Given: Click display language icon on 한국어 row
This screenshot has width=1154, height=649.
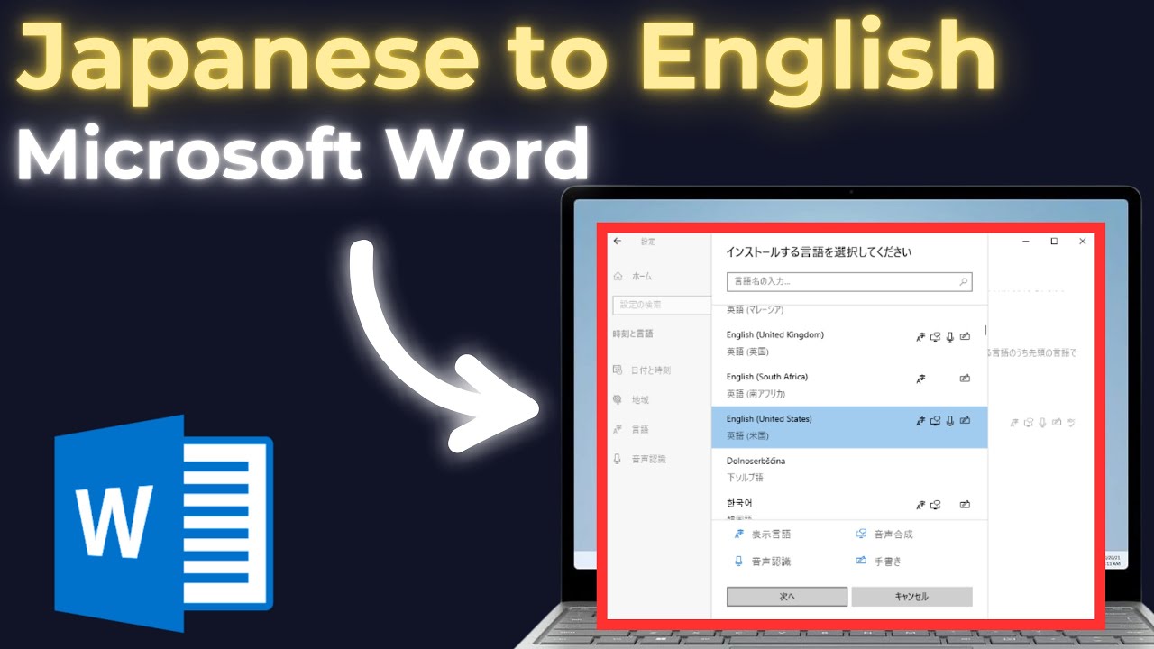Looking at the screenshot, I should point(920,505).
